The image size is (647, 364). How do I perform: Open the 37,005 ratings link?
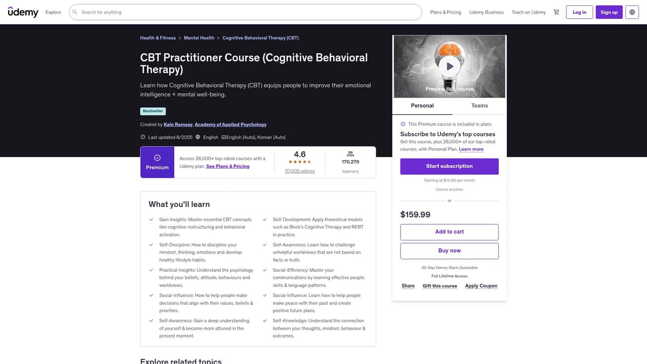[x=300, y=171]
